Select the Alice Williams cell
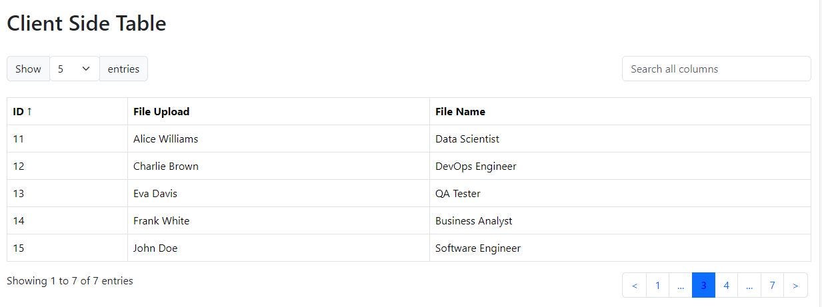The width and height of the screenshot is (822, 307). click(x=165, y=139)
